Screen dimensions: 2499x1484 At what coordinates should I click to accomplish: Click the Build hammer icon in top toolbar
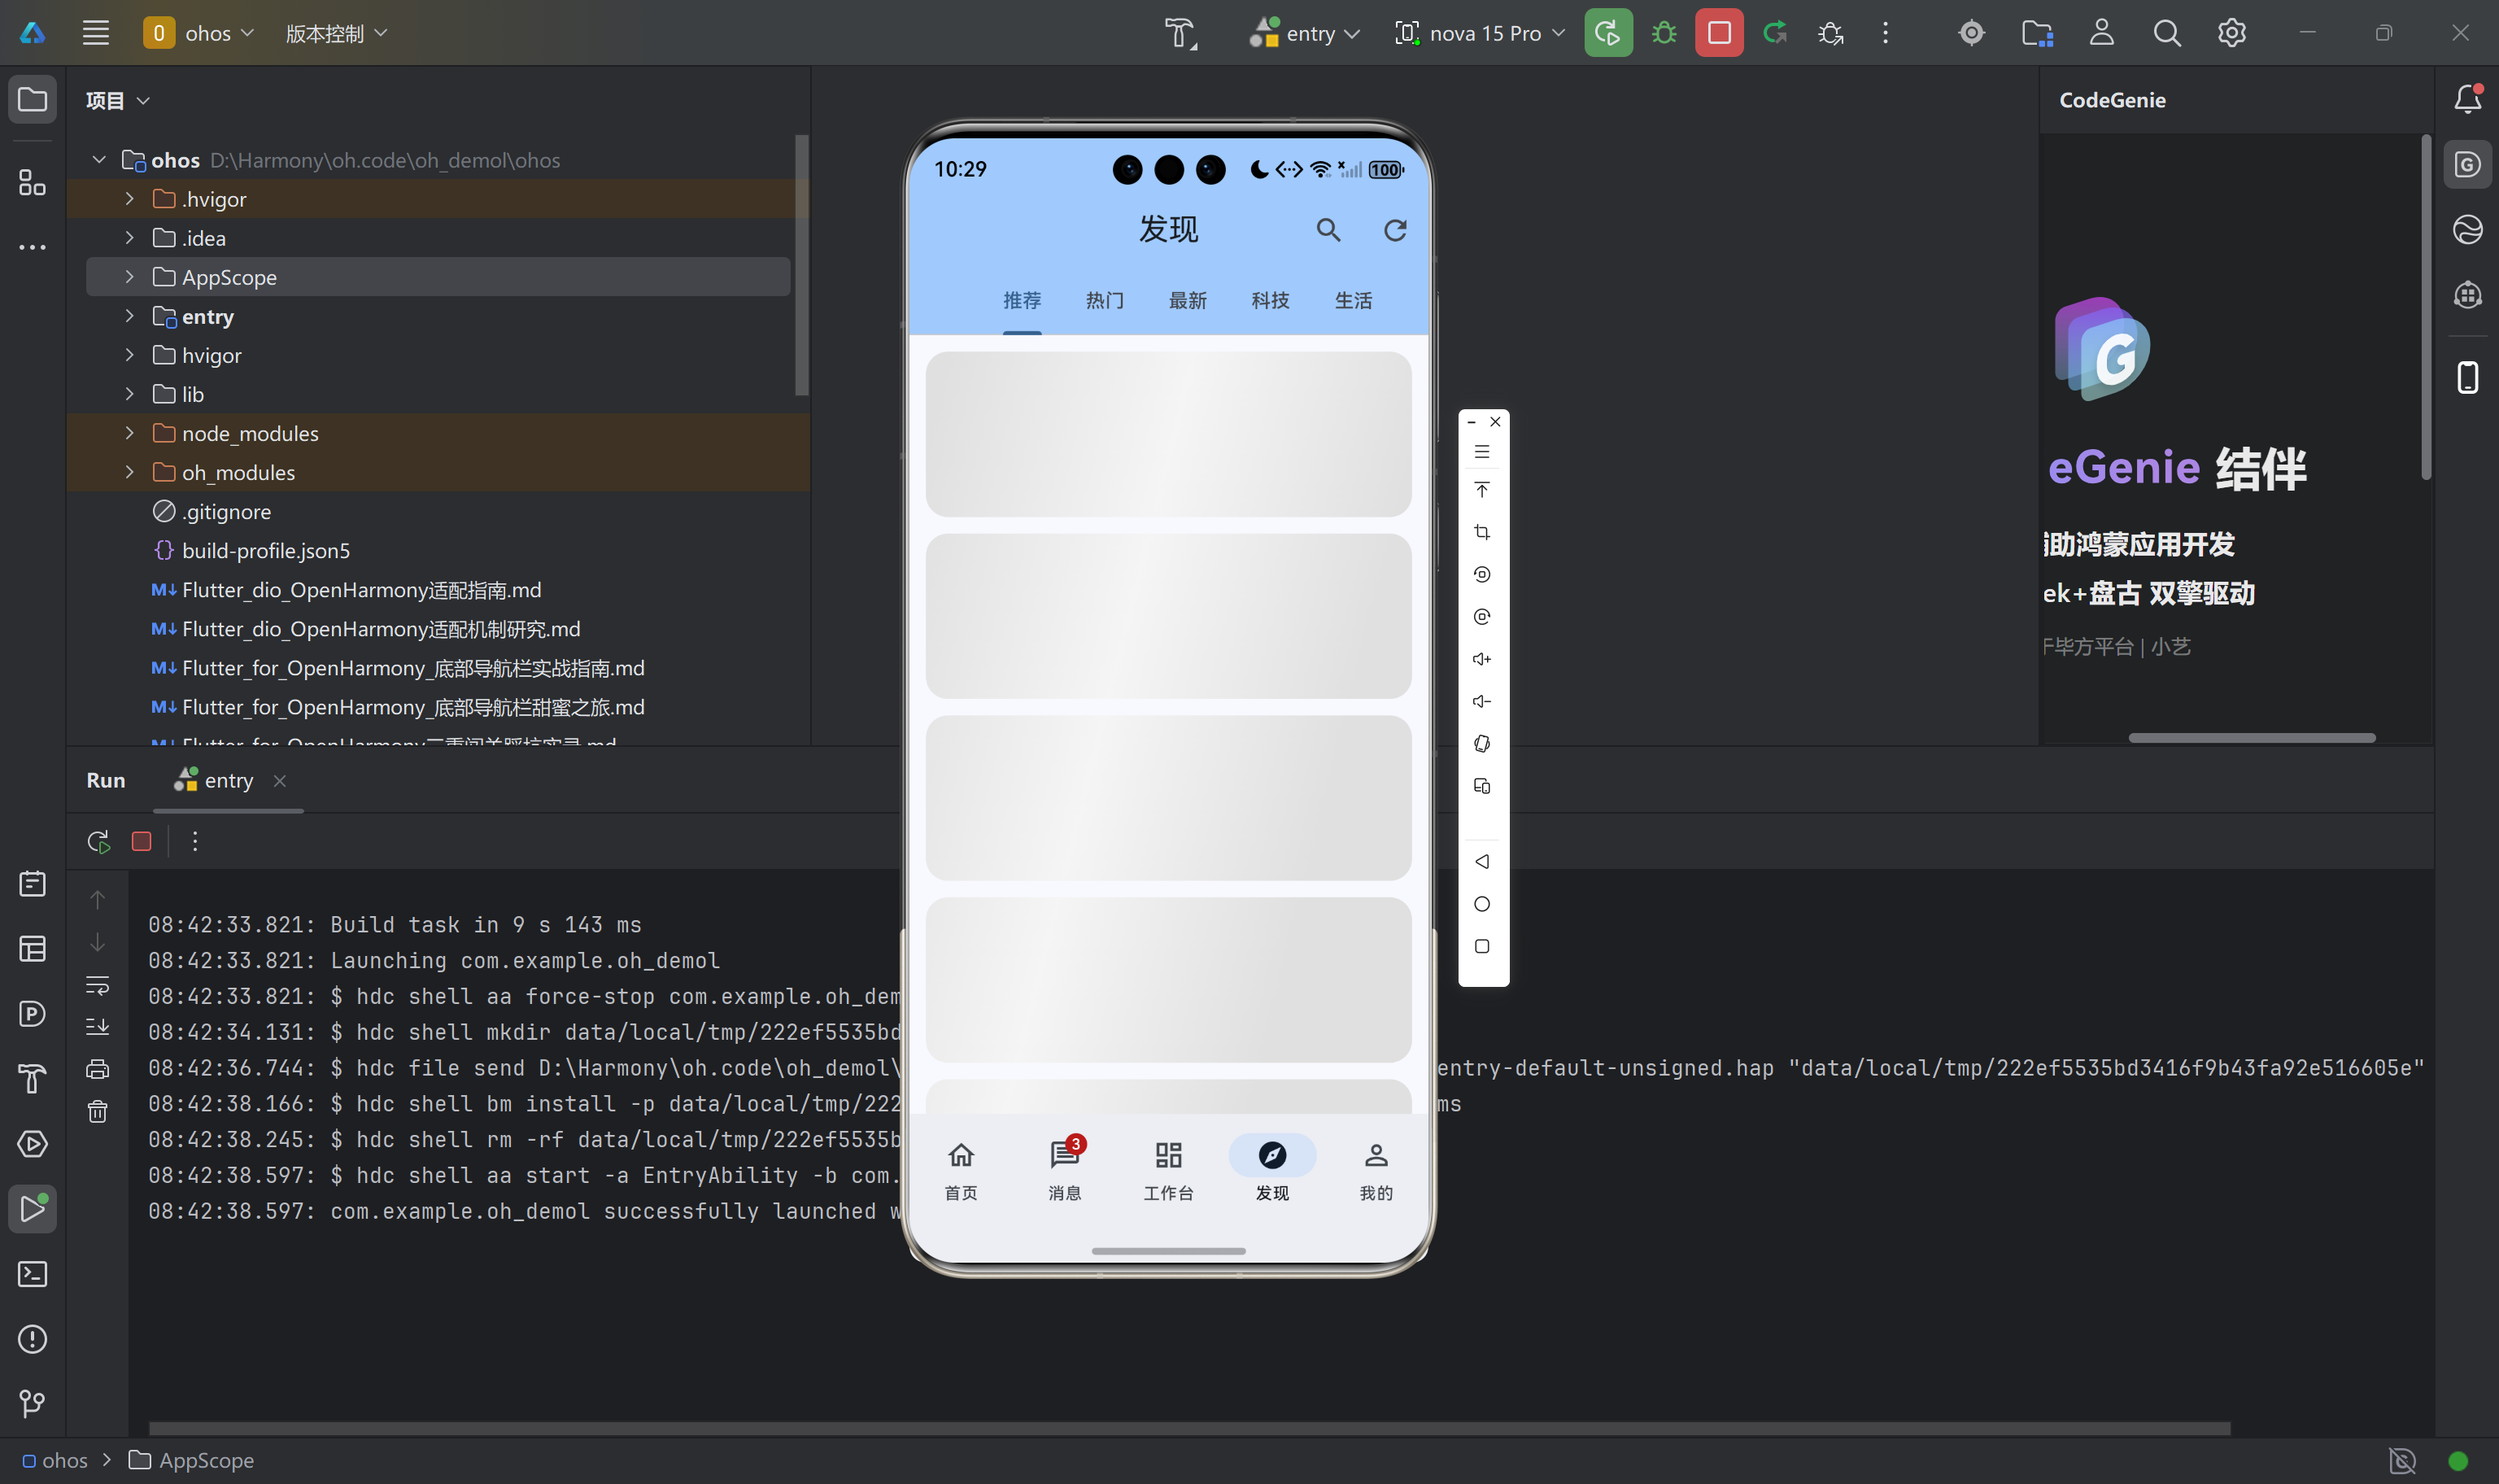pos(1180,33)
